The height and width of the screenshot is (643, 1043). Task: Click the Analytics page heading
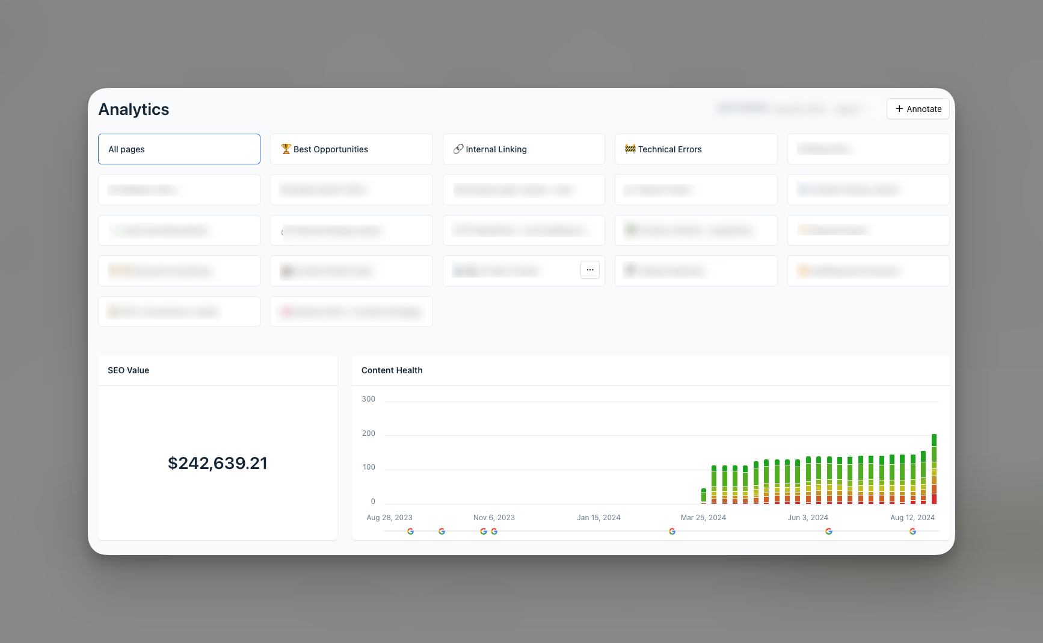134,110
